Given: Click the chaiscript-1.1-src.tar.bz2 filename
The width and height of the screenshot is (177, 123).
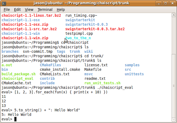Looking at the screenshot, I should [29, 29].
